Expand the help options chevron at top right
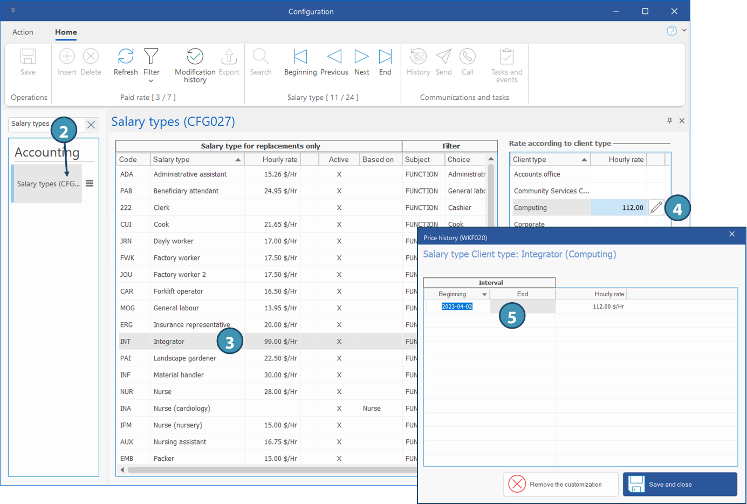747x504 pixels. (x=684, y=31)
